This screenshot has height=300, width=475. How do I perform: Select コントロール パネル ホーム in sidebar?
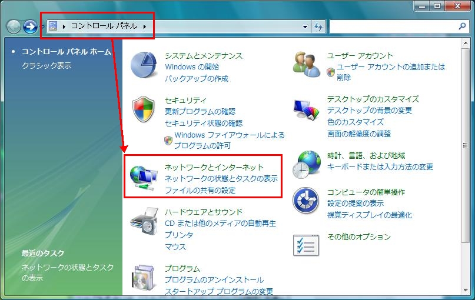coord(67,52)
